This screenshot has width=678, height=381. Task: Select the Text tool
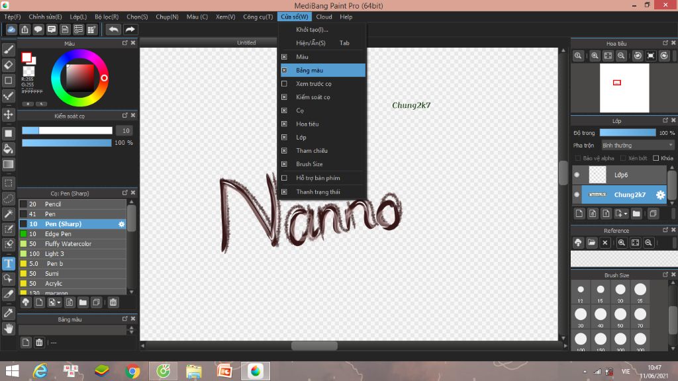pos(8,263)
